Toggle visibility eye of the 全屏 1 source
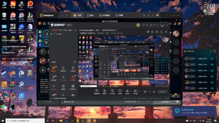Screen dimensions: 219x123 coord(51,34)
